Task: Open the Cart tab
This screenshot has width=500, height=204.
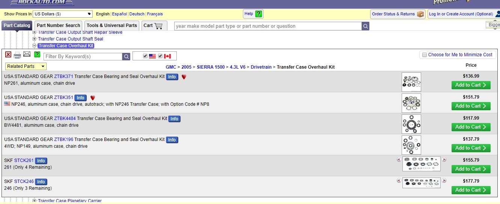Action: click(154, 25)
